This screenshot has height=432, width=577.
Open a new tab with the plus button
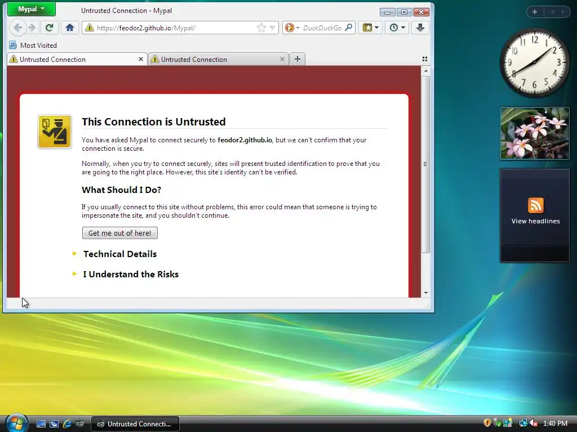coord(298,59)
